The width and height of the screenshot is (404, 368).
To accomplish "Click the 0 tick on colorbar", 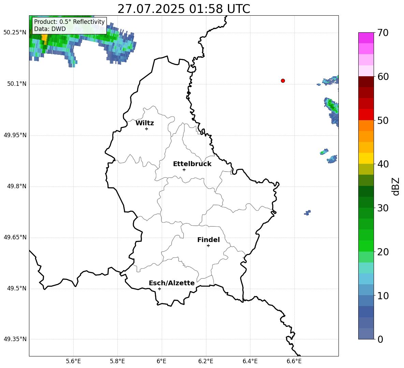I will point(380,339).
